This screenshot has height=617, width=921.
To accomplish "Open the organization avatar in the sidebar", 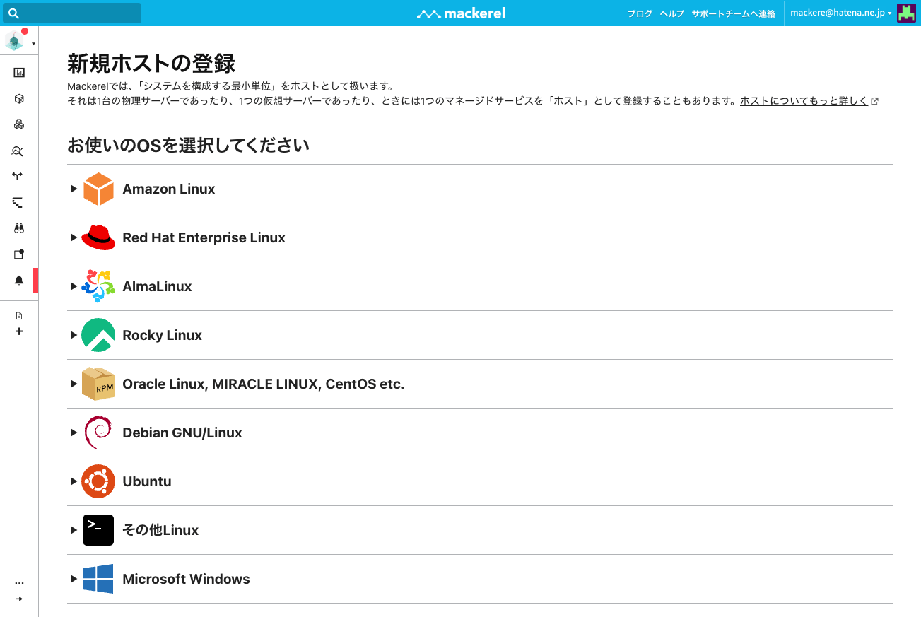I will [x=14, y=40].
